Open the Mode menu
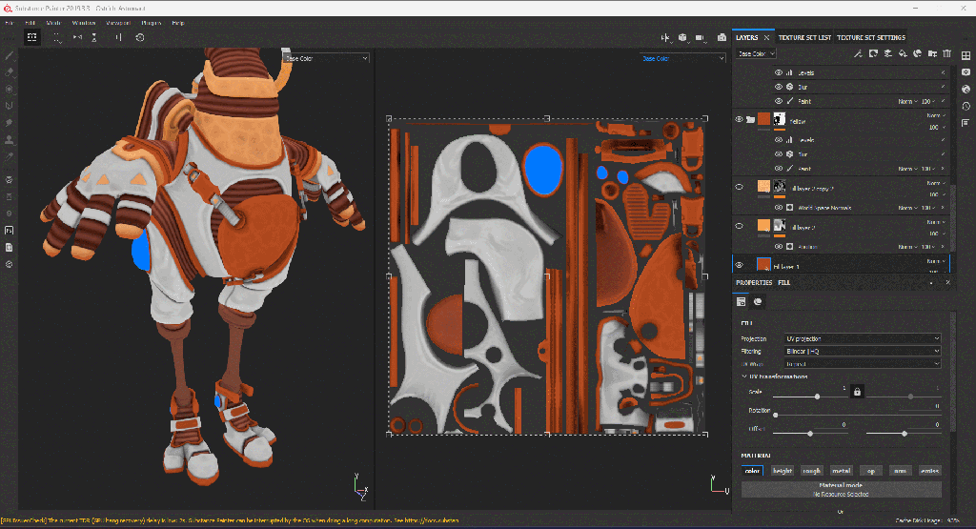The height and width of the screenshot is (529, 976). point(53,23)
